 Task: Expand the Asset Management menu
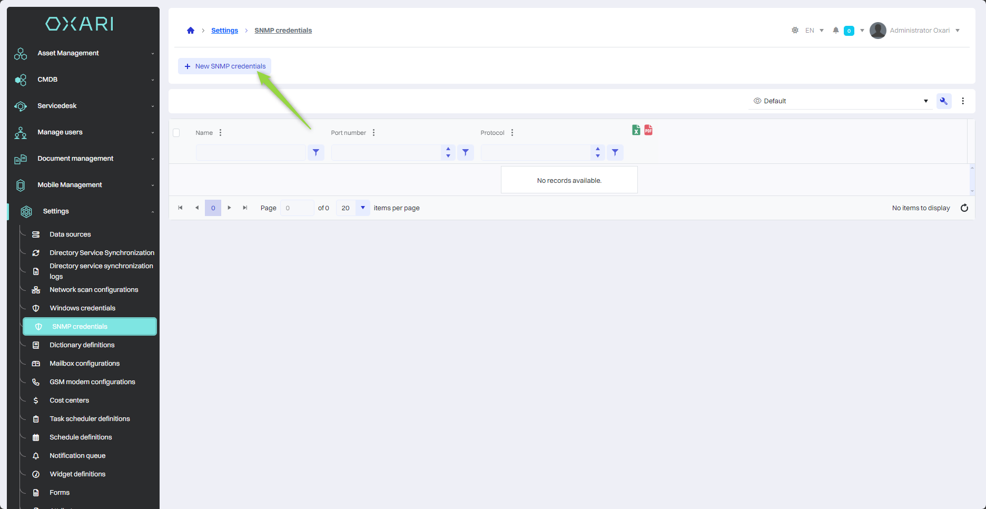tap(84, 53)
